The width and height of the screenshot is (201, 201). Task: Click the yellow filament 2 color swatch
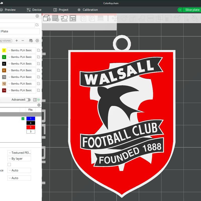tap(4, 50)
